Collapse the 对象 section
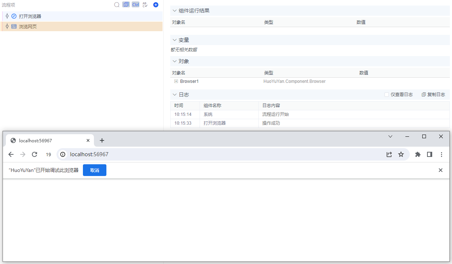The width and height of the screenshot is (452, 264). pos(174,61)
